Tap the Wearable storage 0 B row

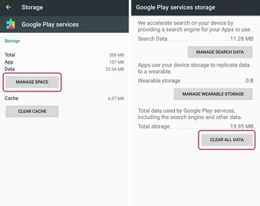(x=195, y=81)
